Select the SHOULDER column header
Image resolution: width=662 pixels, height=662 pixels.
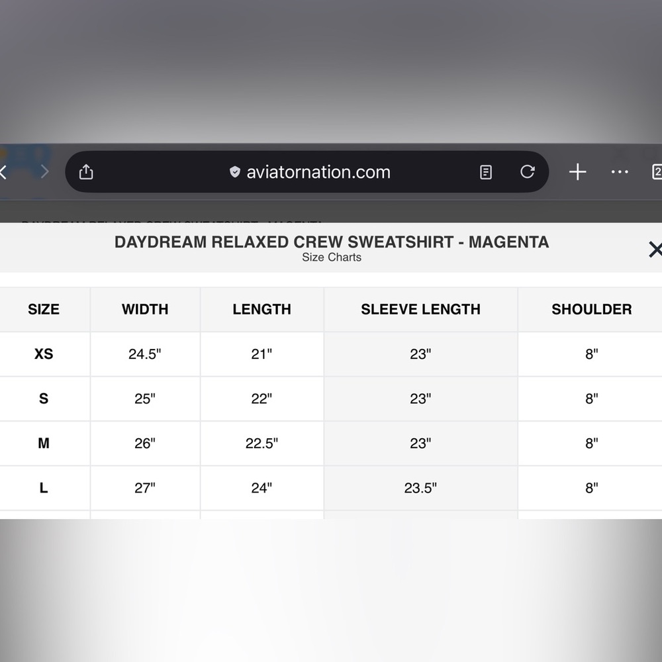(x=591, y=309)
